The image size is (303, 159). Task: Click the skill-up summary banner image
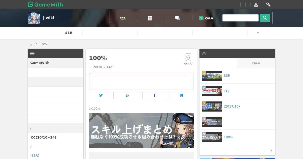coord(141,130)
